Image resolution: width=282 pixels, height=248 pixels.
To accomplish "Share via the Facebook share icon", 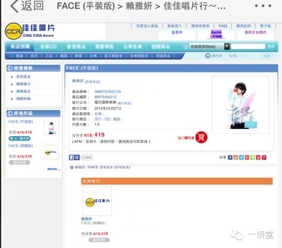I will point(230,158).
